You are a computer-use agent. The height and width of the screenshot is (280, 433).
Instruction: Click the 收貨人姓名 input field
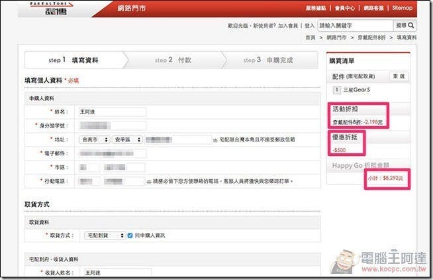click(x=114, y=272)
